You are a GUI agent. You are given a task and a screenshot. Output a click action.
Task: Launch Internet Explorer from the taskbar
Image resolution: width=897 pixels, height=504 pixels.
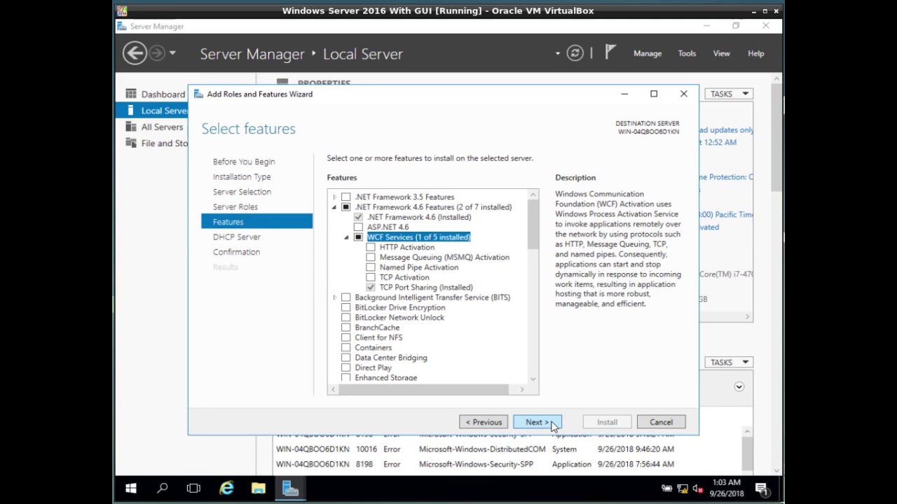tap(226, 489)
